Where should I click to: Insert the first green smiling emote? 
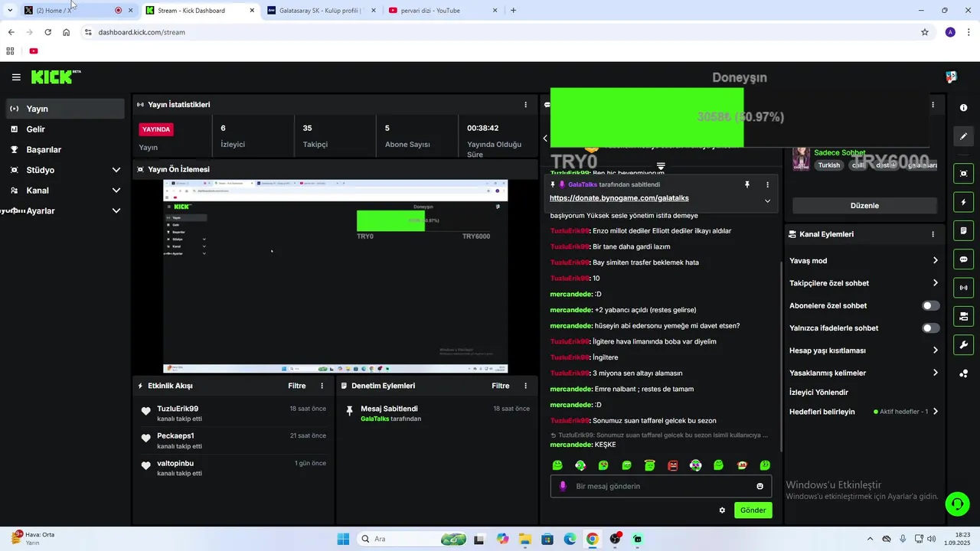(557, 465)
